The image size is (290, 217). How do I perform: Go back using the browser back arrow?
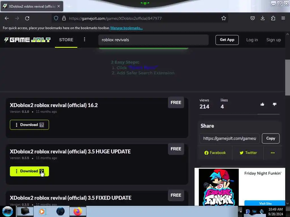click(x=7, y=18)
